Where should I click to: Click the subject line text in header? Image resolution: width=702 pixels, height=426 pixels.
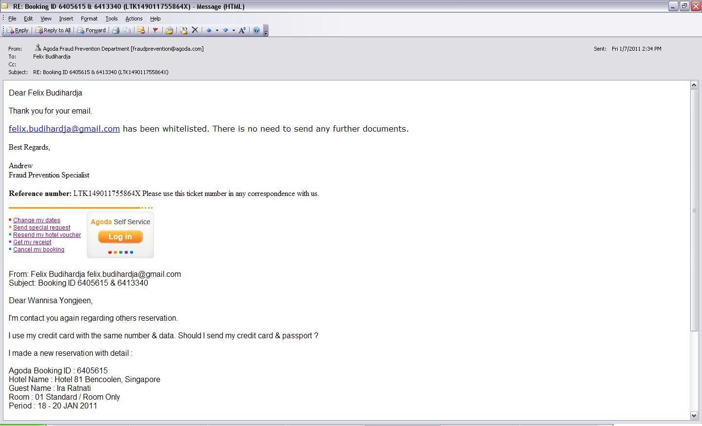click(101, 72)
